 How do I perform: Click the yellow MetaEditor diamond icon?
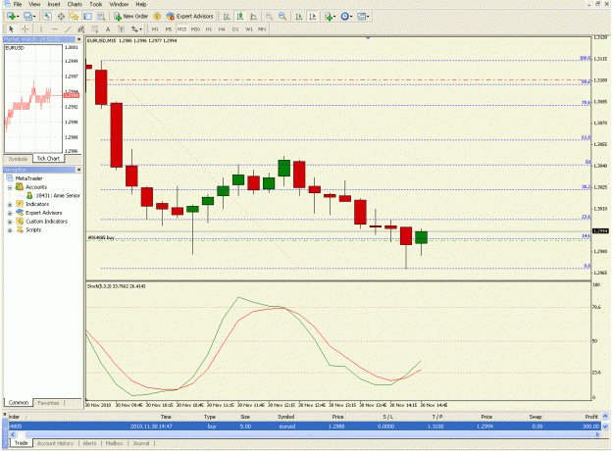157,16
